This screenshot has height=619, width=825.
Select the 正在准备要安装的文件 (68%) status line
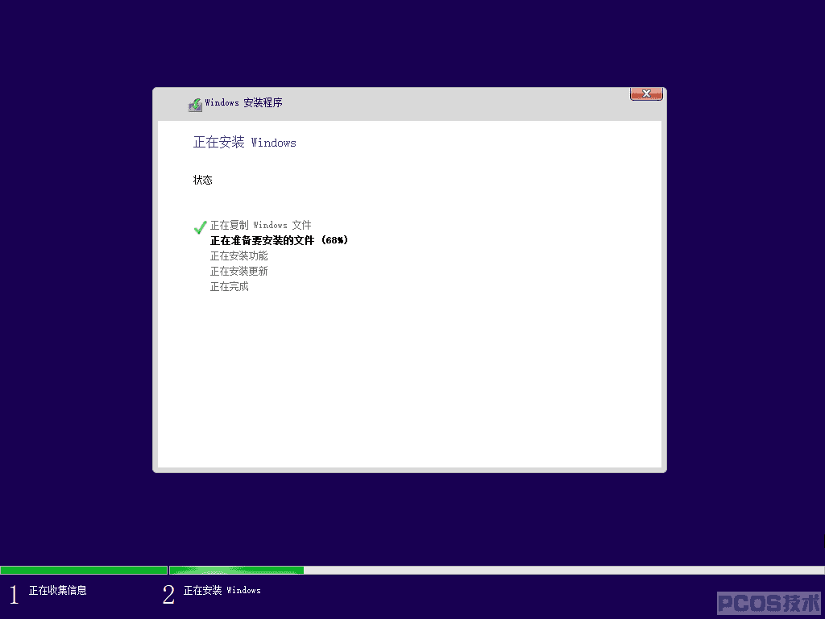[x=279, y=240]
